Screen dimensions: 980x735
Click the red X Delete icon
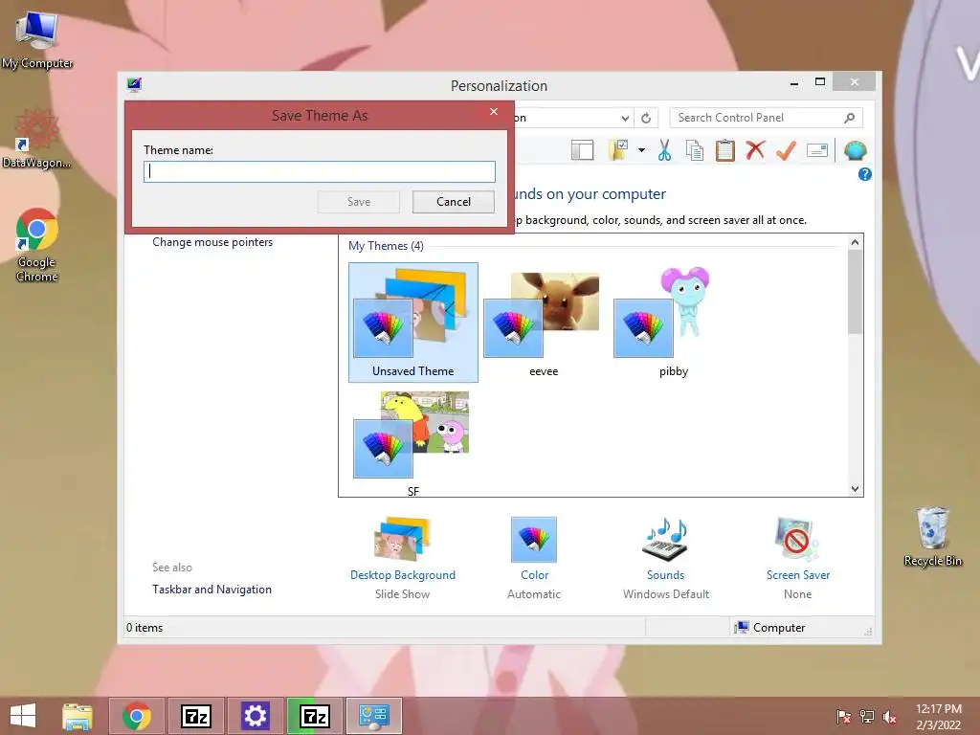click(x=756, y=150)
